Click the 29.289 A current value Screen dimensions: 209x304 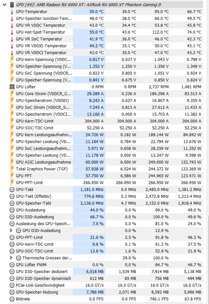(x=95, y=94)
